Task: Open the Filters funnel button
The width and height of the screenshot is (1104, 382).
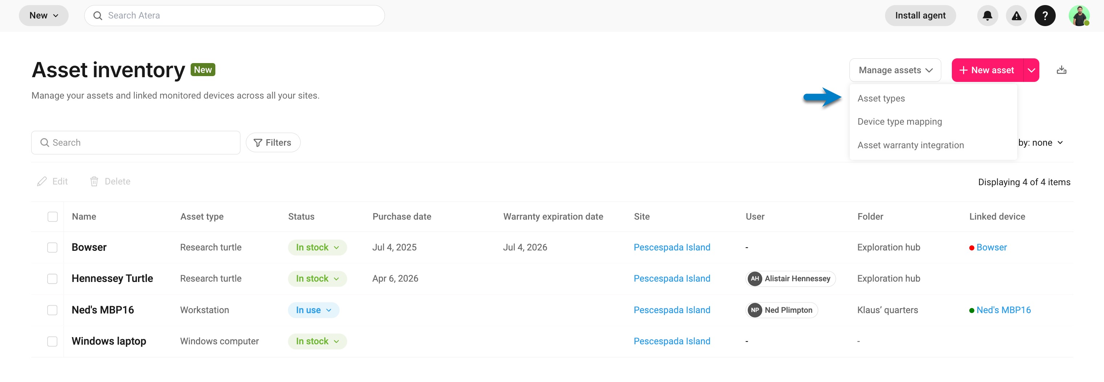Action: point(273,142)
